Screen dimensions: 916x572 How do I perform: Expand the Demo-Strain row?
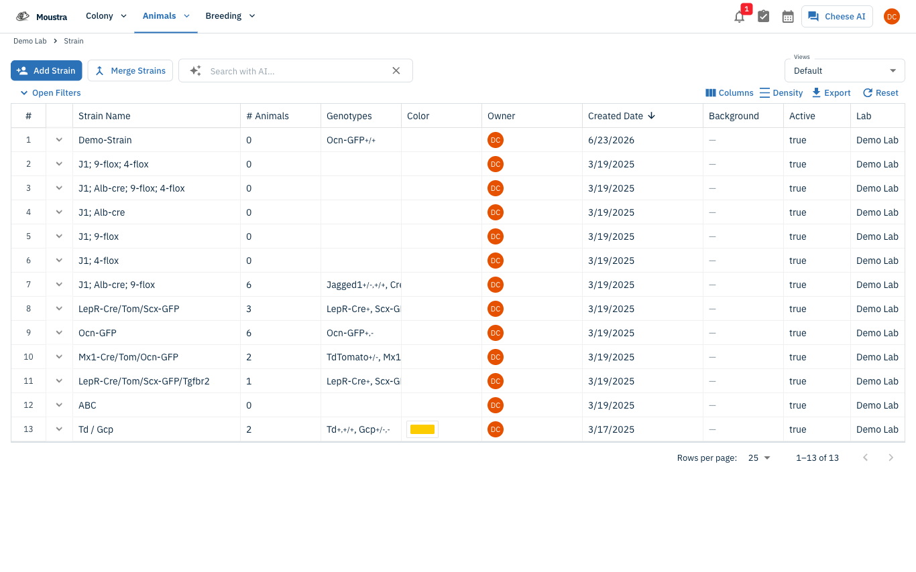(59, 140)
